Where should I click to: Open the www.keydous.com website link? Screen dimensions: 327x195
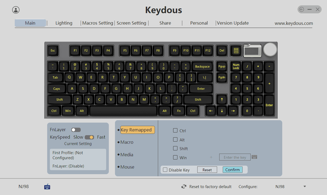[293, 23]
